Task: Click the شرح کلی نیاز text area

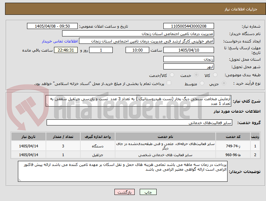Action: click(138, 101)
